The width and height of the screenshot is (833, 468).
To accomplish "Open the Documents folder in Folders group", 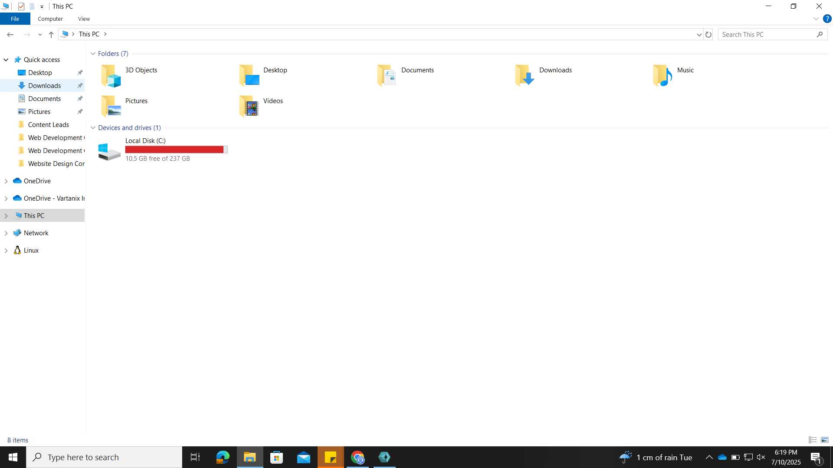I will (387, 75).
